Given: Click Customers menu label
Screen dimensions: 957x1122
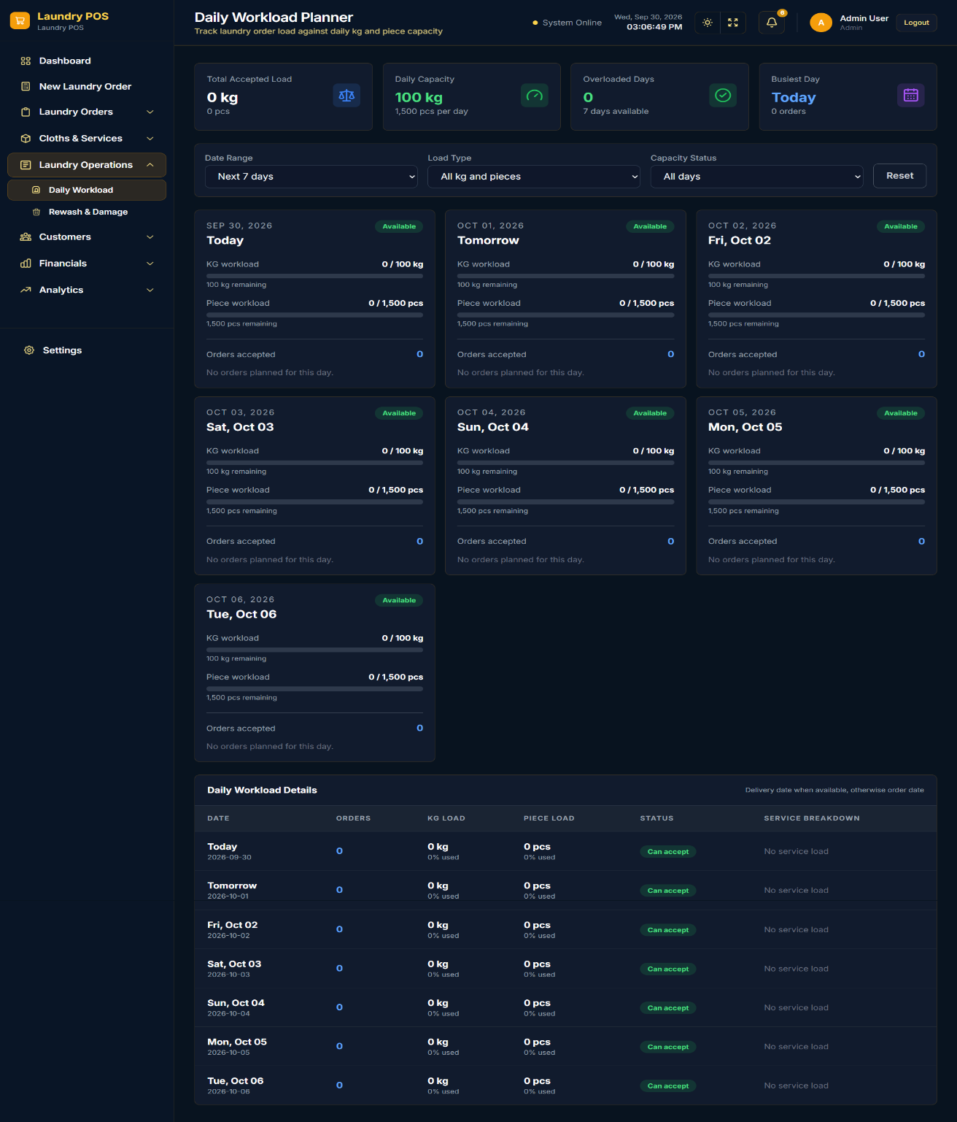Looking at the screenshot, I should 65,237.
